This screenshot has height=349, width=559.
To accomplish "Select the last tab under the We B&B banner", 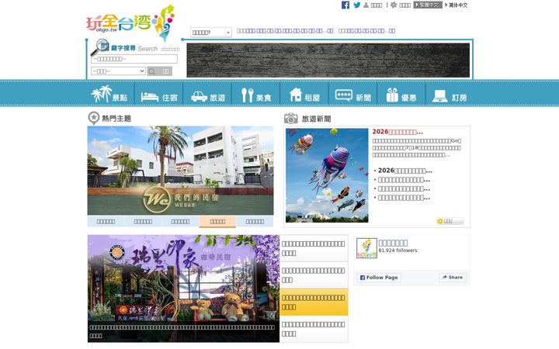I will pyautogui.click(x=255, y=222).
